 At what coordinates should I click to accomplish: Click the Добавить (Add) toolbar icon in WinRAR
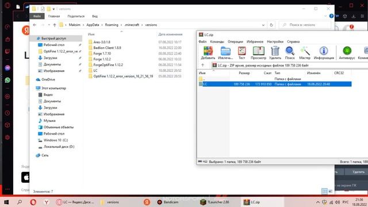(x=208, y=52)
